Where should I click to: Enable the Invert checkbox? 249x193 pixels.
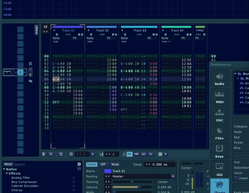(236, 178)
